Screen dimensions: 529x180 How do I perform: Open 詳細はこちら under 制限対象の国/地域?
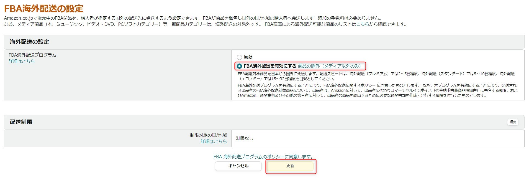coord(214,141)
